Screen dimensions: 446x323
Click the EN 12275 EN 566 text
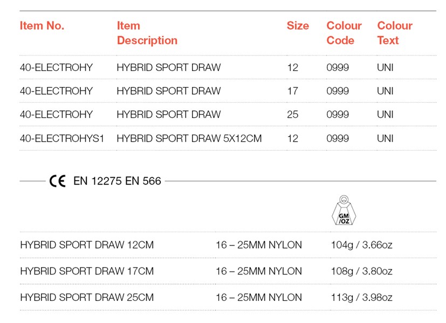(117, 181)
